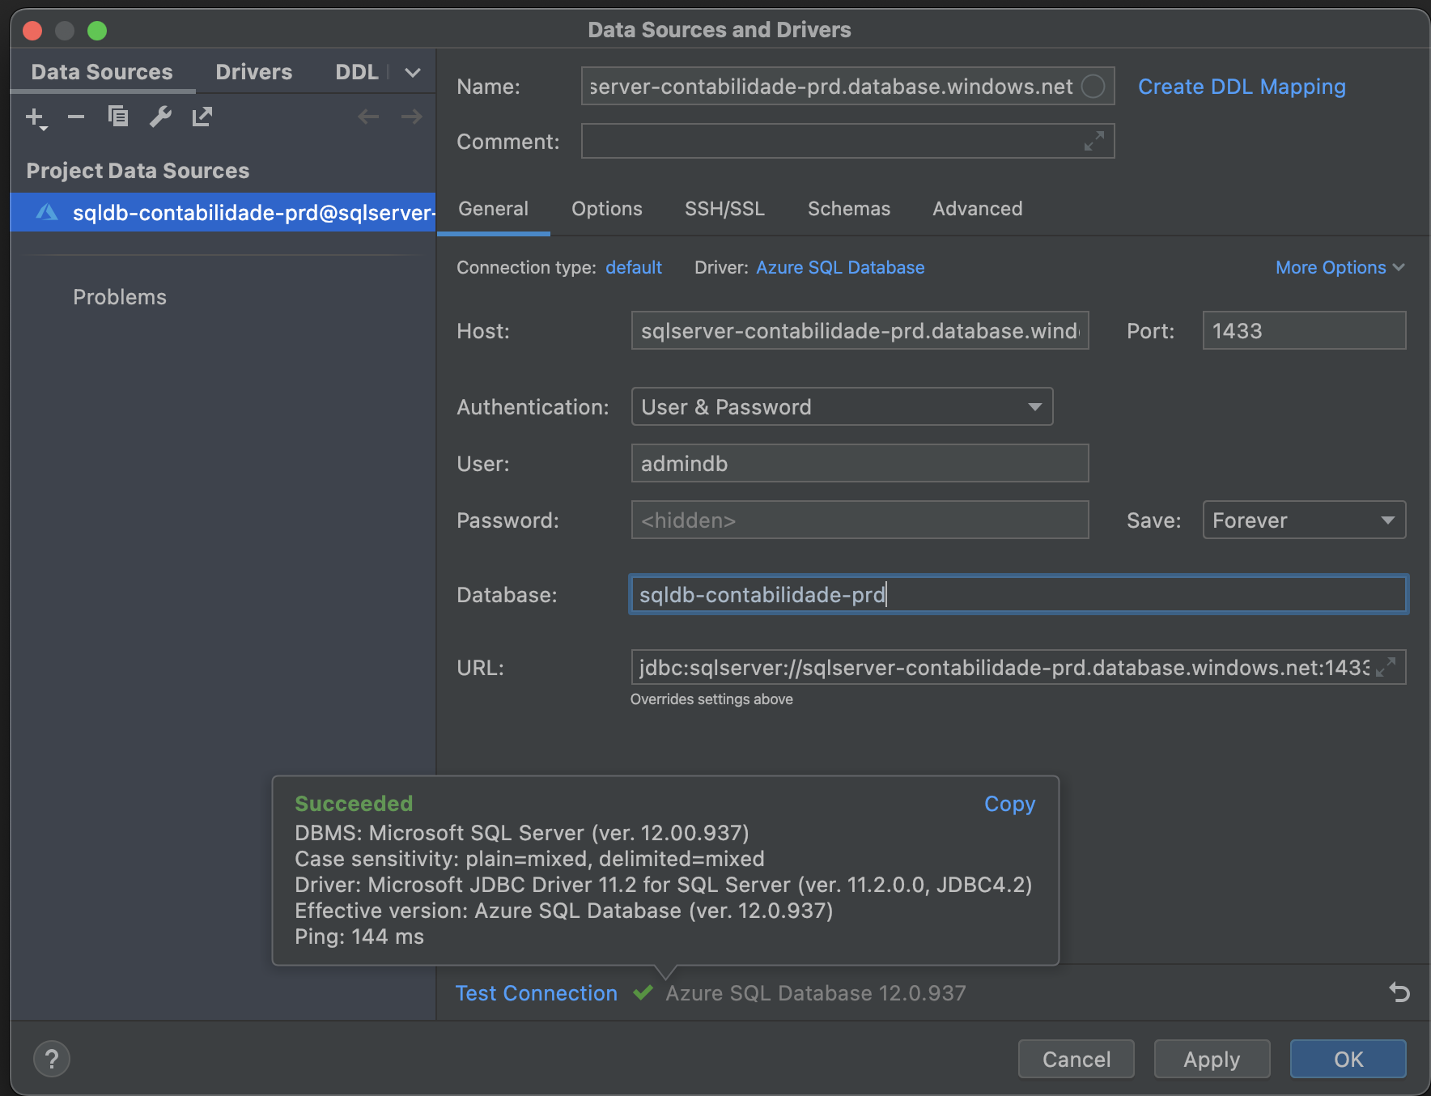Viewport: 1431px width, 1096px height.
Task: Copy the connection success details
Action: click(x=1008, y=803)
